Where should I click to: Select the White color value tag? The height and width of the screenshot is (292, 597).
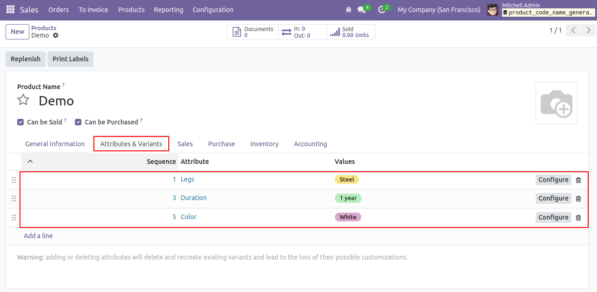pyautogui.click(x=348, y=217)
